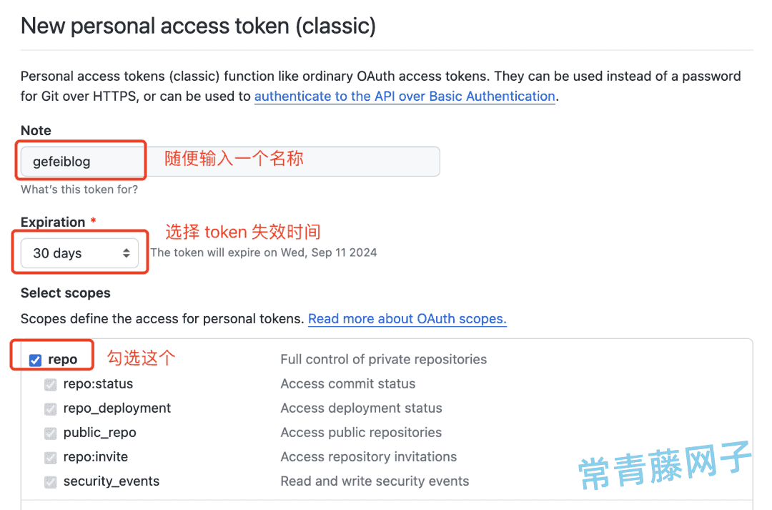
Task: Toggle the repo_deployment checkbox
Action: (50, 408)
